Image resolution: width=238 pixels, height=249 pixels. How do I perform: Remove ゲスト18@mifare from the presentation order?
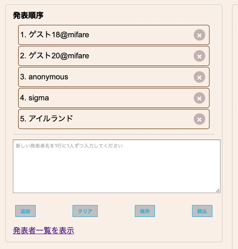(x=199, y=35)
